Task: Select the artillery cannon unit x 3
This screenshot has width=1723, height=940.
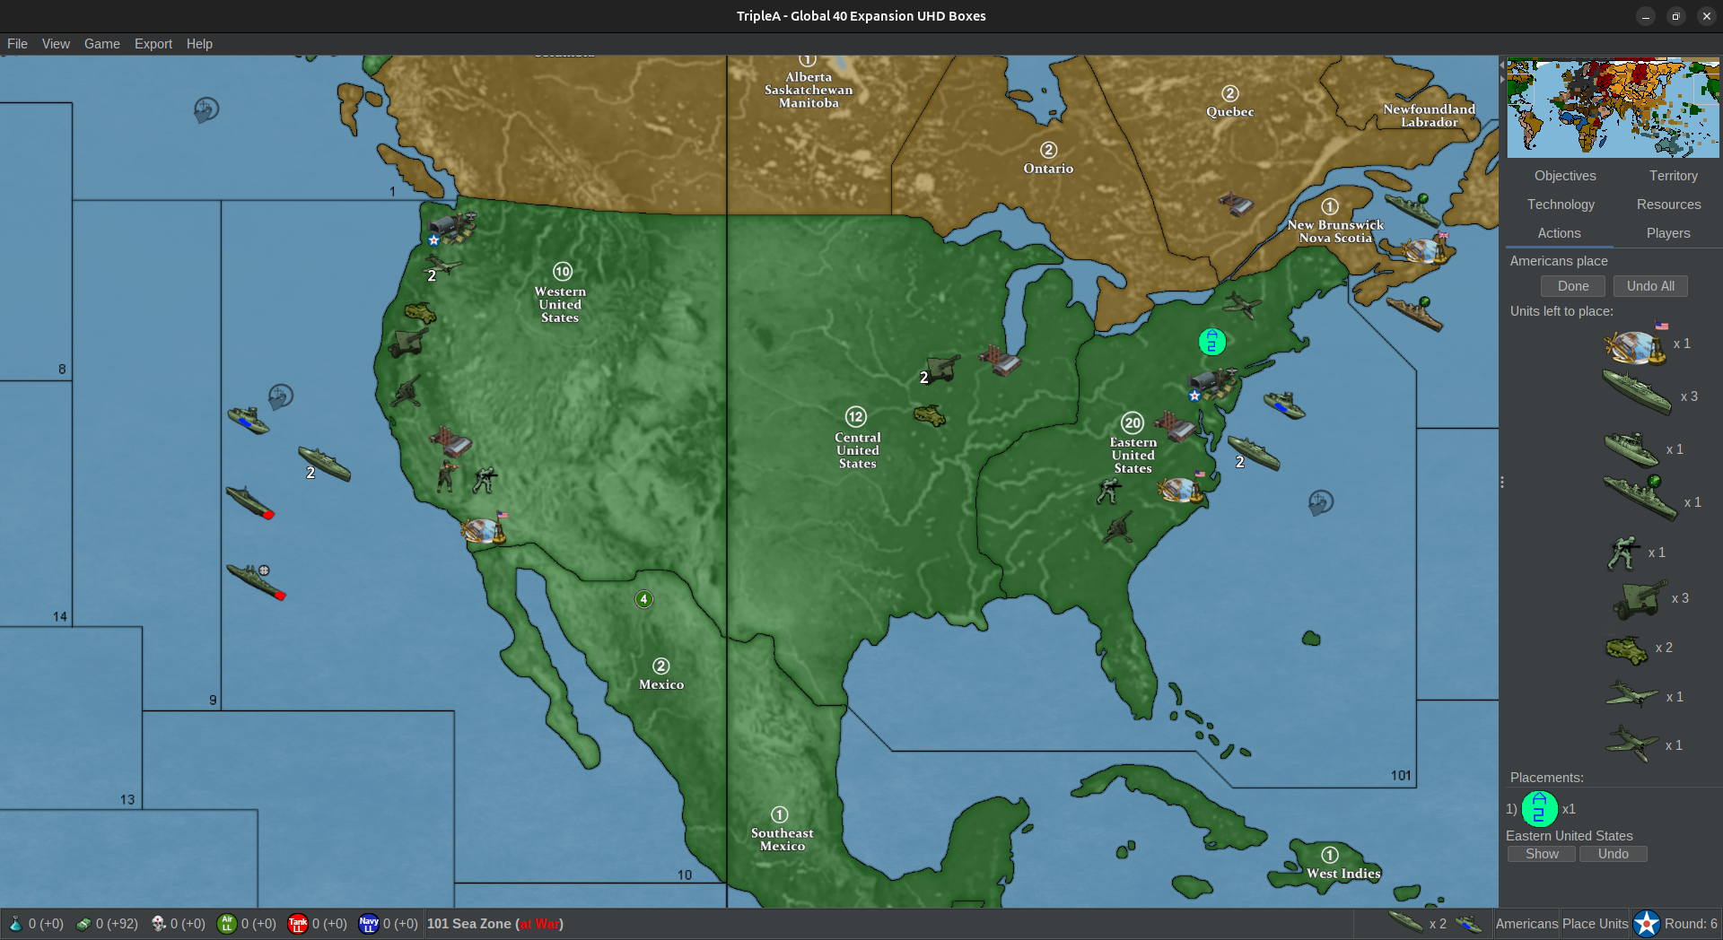Action: point(1640,599)
